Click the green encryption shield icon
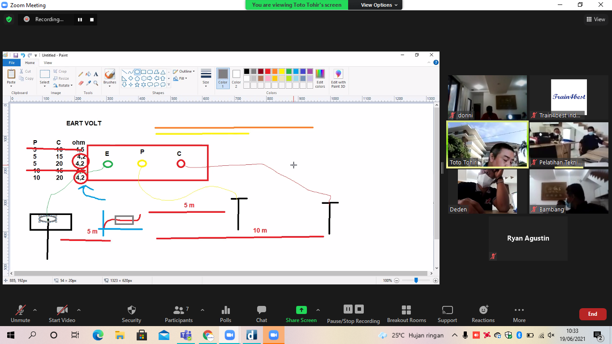Image resolution: width=612 pixels, height=344 pixels. coord(9,19)
